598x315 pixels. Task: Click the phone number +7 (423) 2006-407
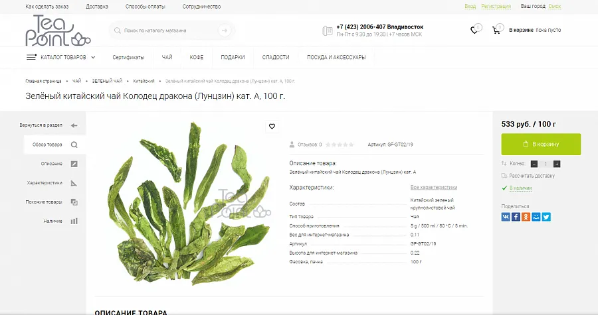pos(361,27)
